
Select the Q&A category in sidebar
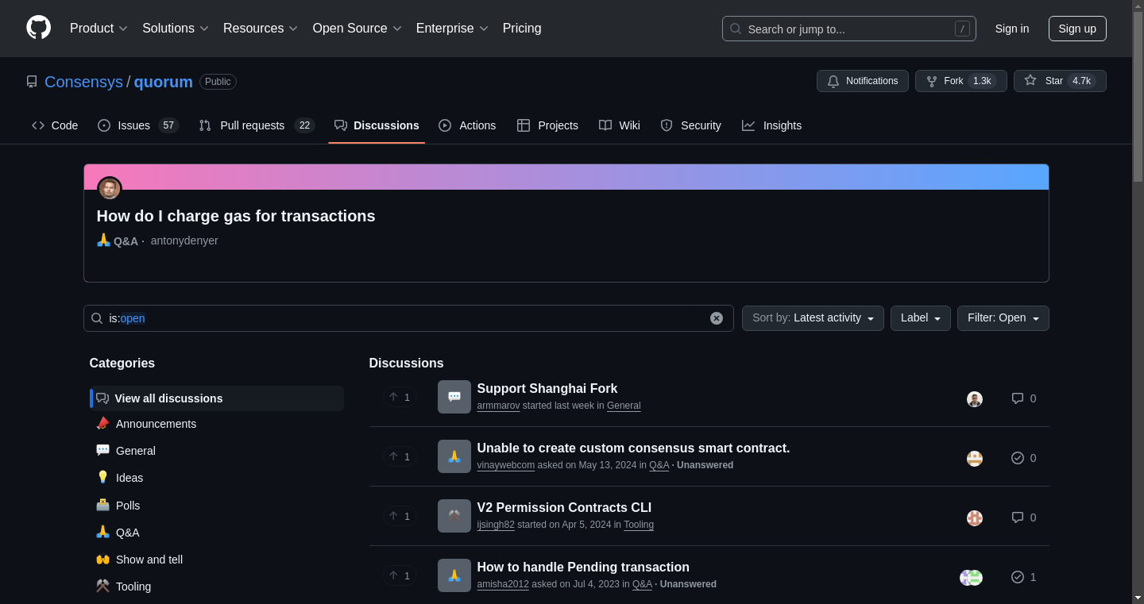pos(217,533)
